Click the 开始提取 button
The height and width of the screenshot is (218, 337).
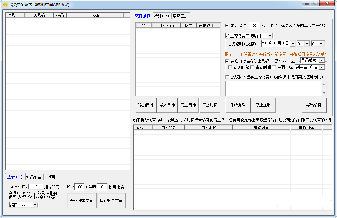coord(238,105)
